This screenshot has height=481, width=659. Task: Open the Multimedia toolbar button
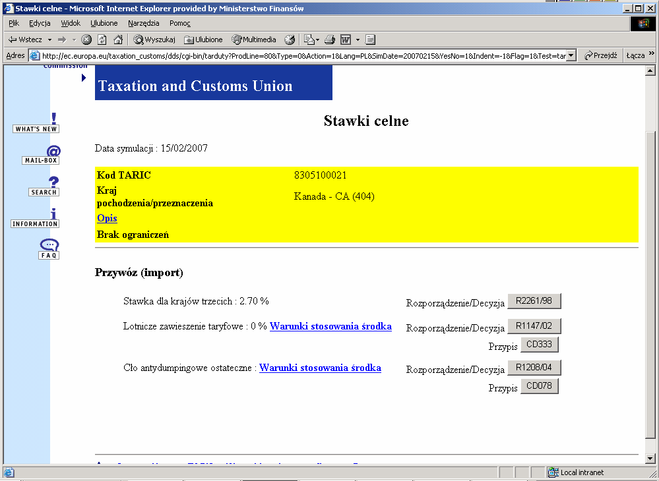pos(254,40)
